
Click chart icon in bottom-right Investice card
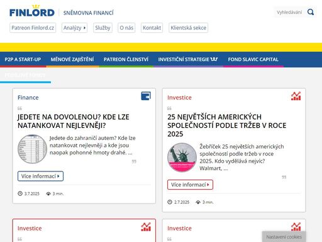[296, 227]
